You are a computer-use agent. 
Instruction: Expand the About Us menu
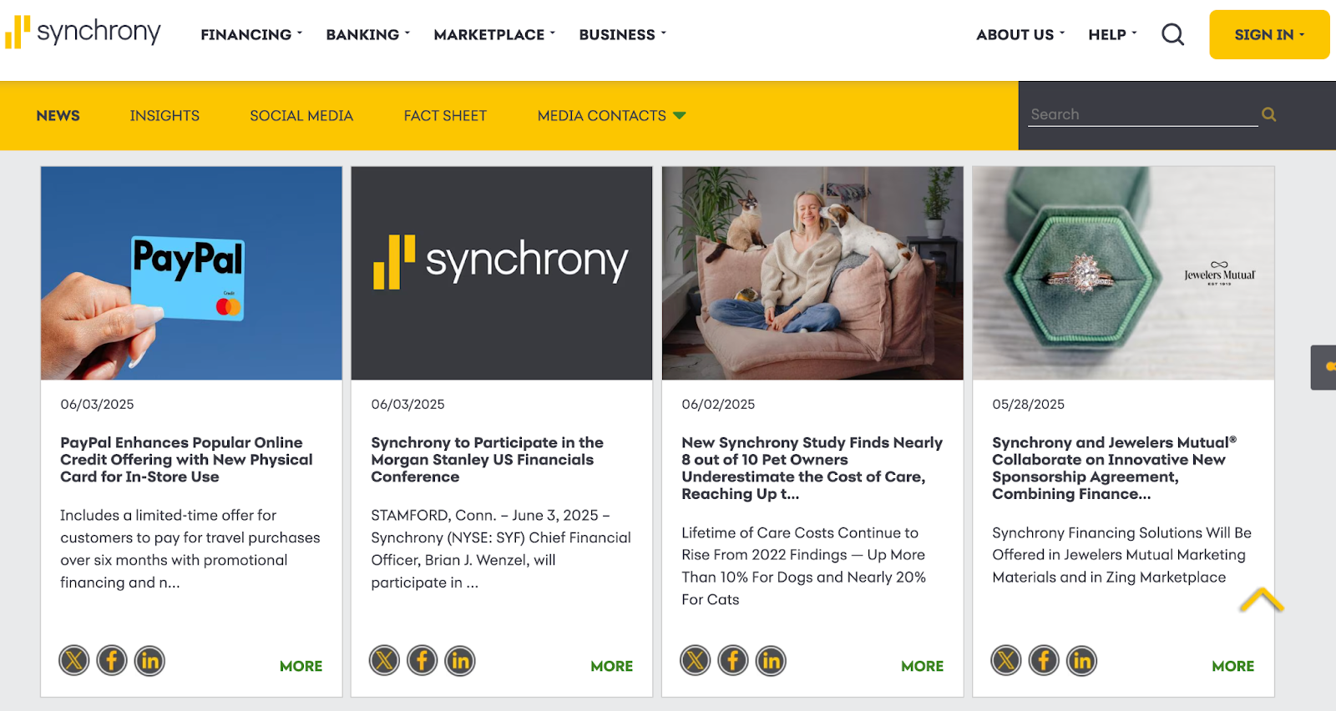(1020, 34)
